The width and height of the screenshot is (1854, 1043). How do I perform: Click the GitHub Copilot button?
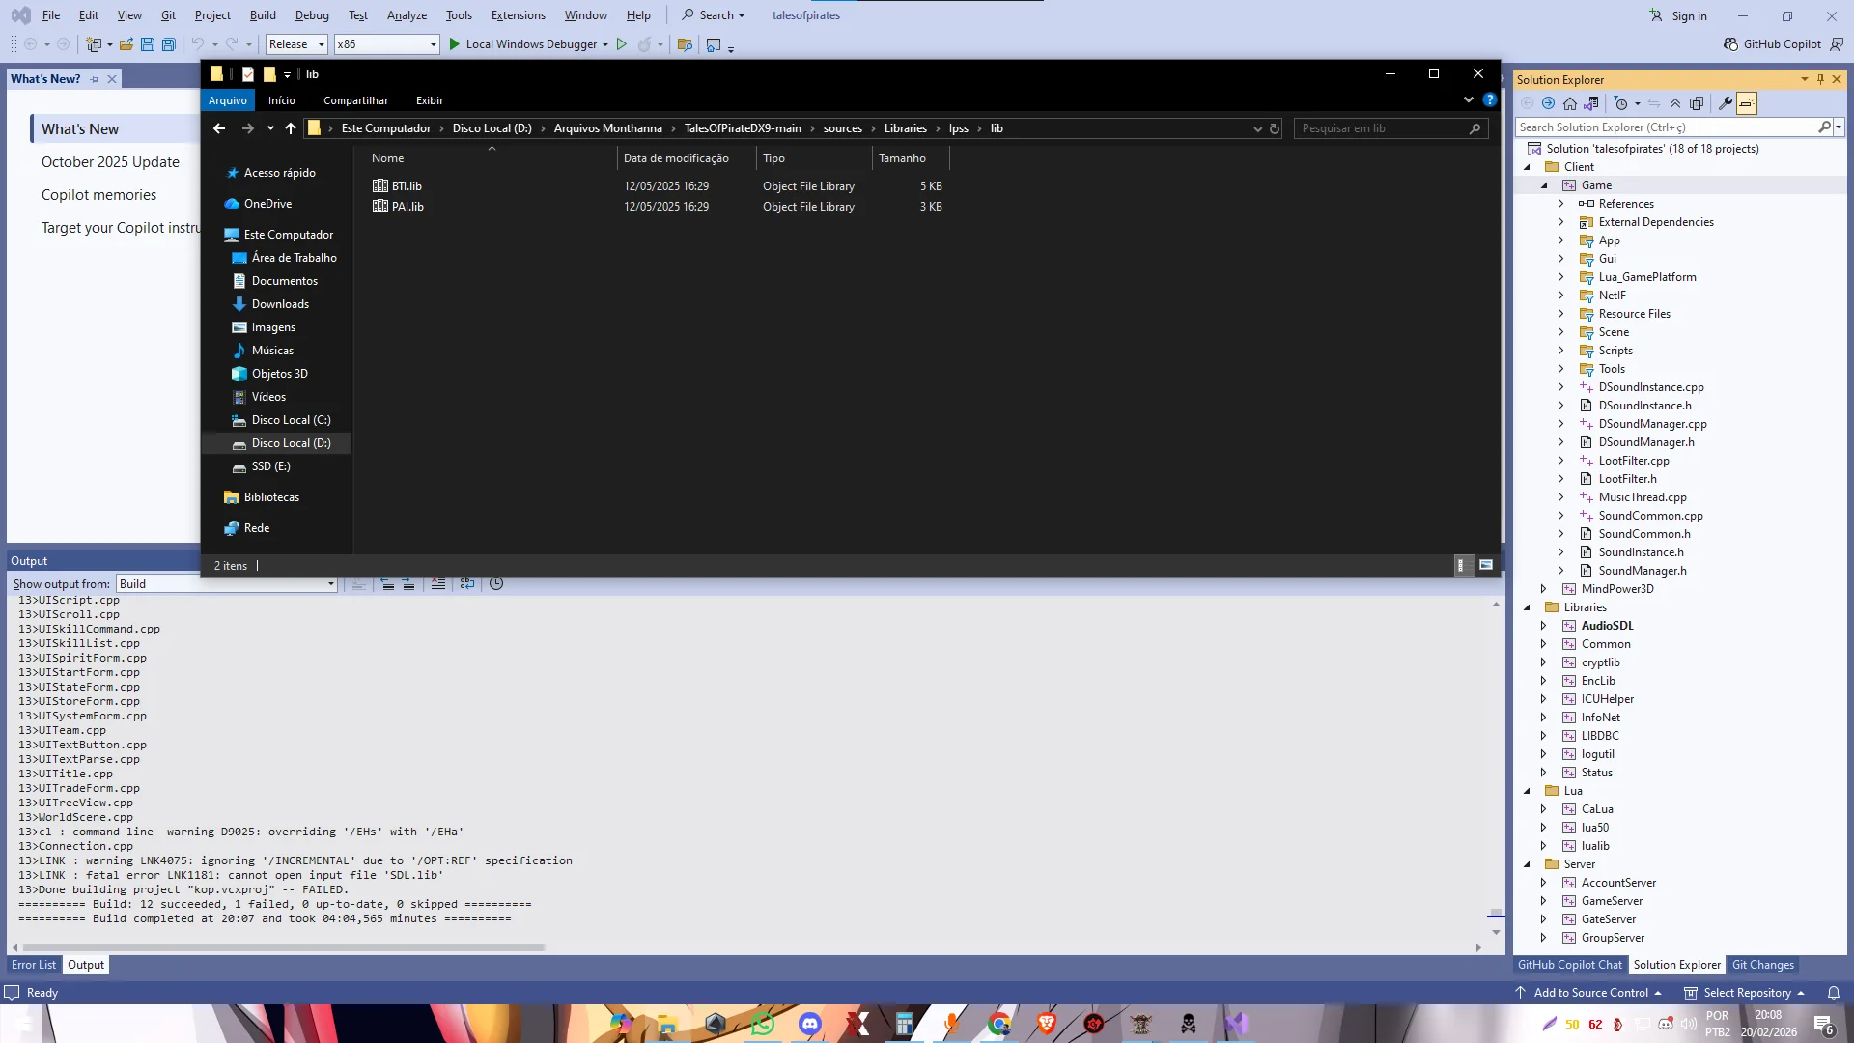point(1773,44)
